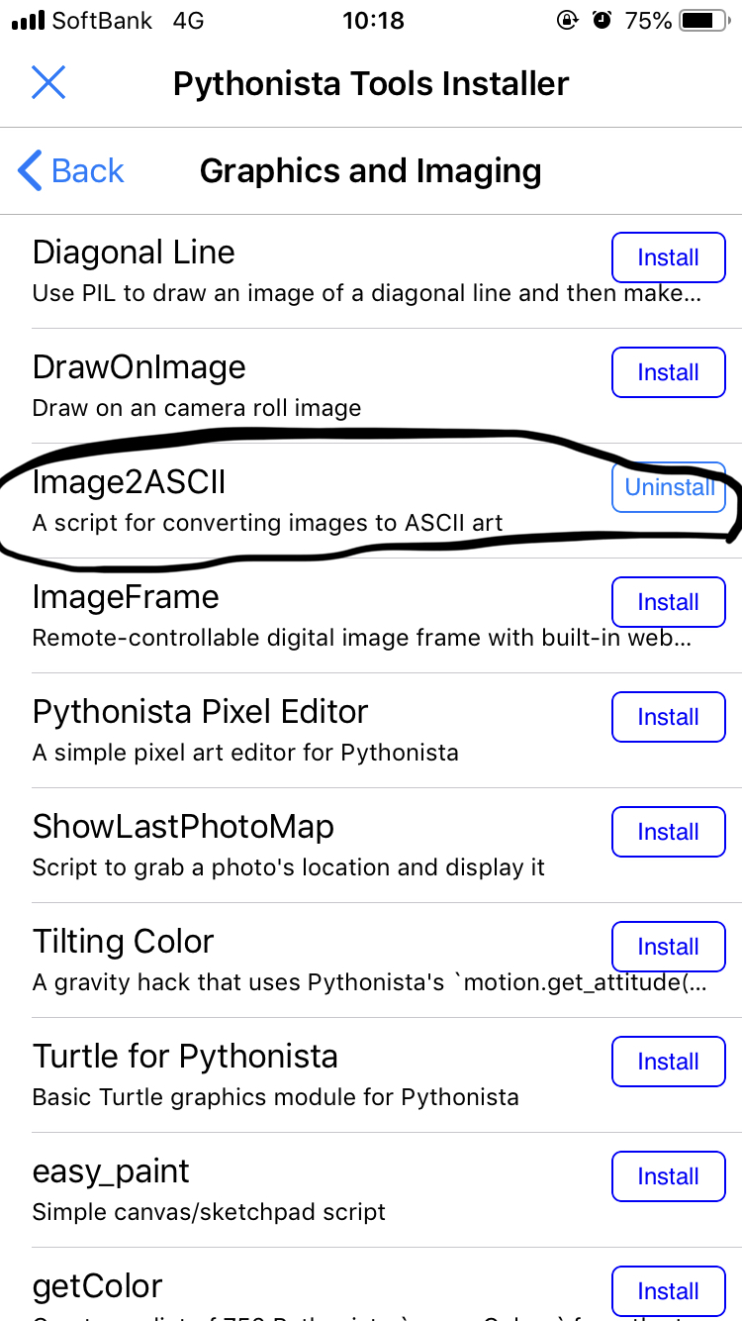This screenshot has height=1321, width=742.
Task: Install the Tilting Color script
Action: [668, 947]
